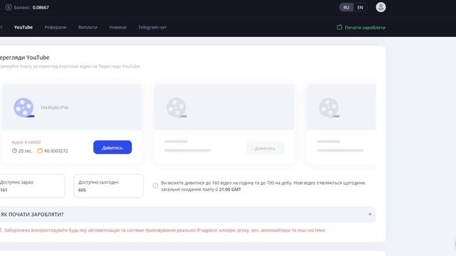Click the wallet icon beside Почати заробляти
The height and width of the screenshot is (256, 456).
pos(339,27)
